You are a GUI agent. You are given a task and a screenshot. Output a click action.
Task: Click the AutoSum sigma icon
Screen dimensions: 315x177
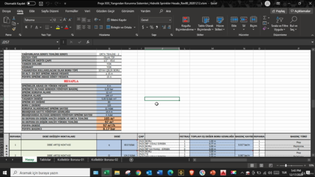click(265, 18)
